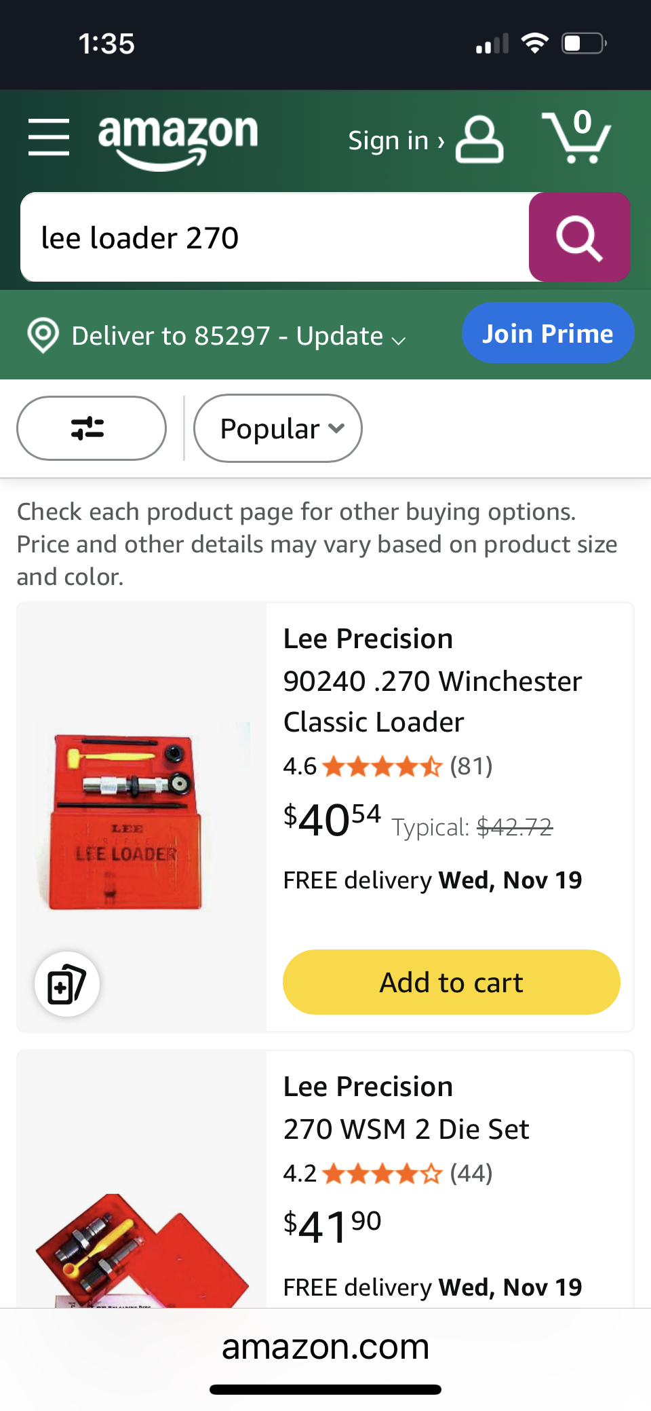Image resolution: width=651 pixels, height=1411 pixels.
Task: Open the account profile icon
Action: pyautogui.click(x=479, y=139)
